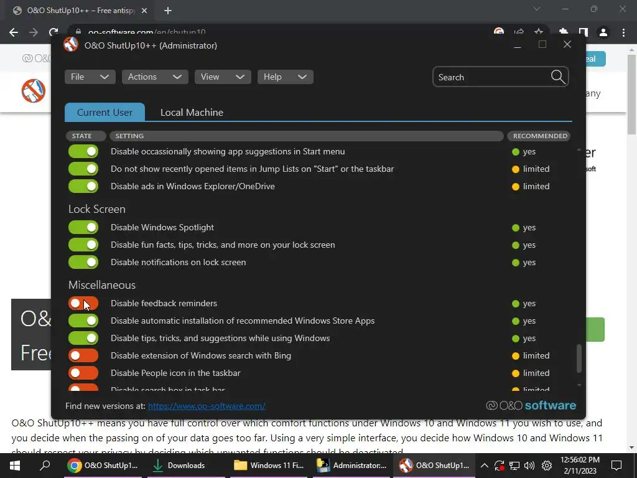637x478 pixels.
Task: Open the File dropdown menu
Action: [x=90, y=77]
